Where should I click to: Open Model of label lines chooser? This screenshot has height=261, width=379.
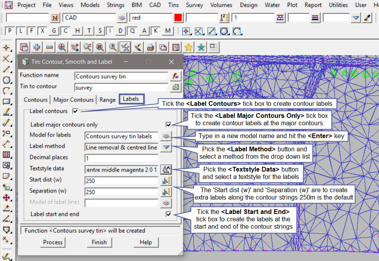pyautogui.click(x=166, y=203)
